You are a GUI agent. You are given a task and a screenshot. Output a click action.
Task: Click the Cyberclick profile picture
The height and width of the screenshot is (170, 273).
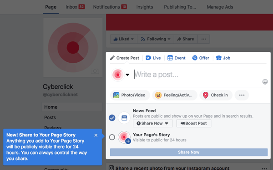(73, 48)
